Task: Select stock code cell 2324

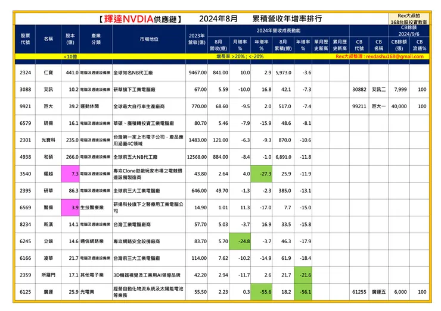Action: click(x=25, y=73)
